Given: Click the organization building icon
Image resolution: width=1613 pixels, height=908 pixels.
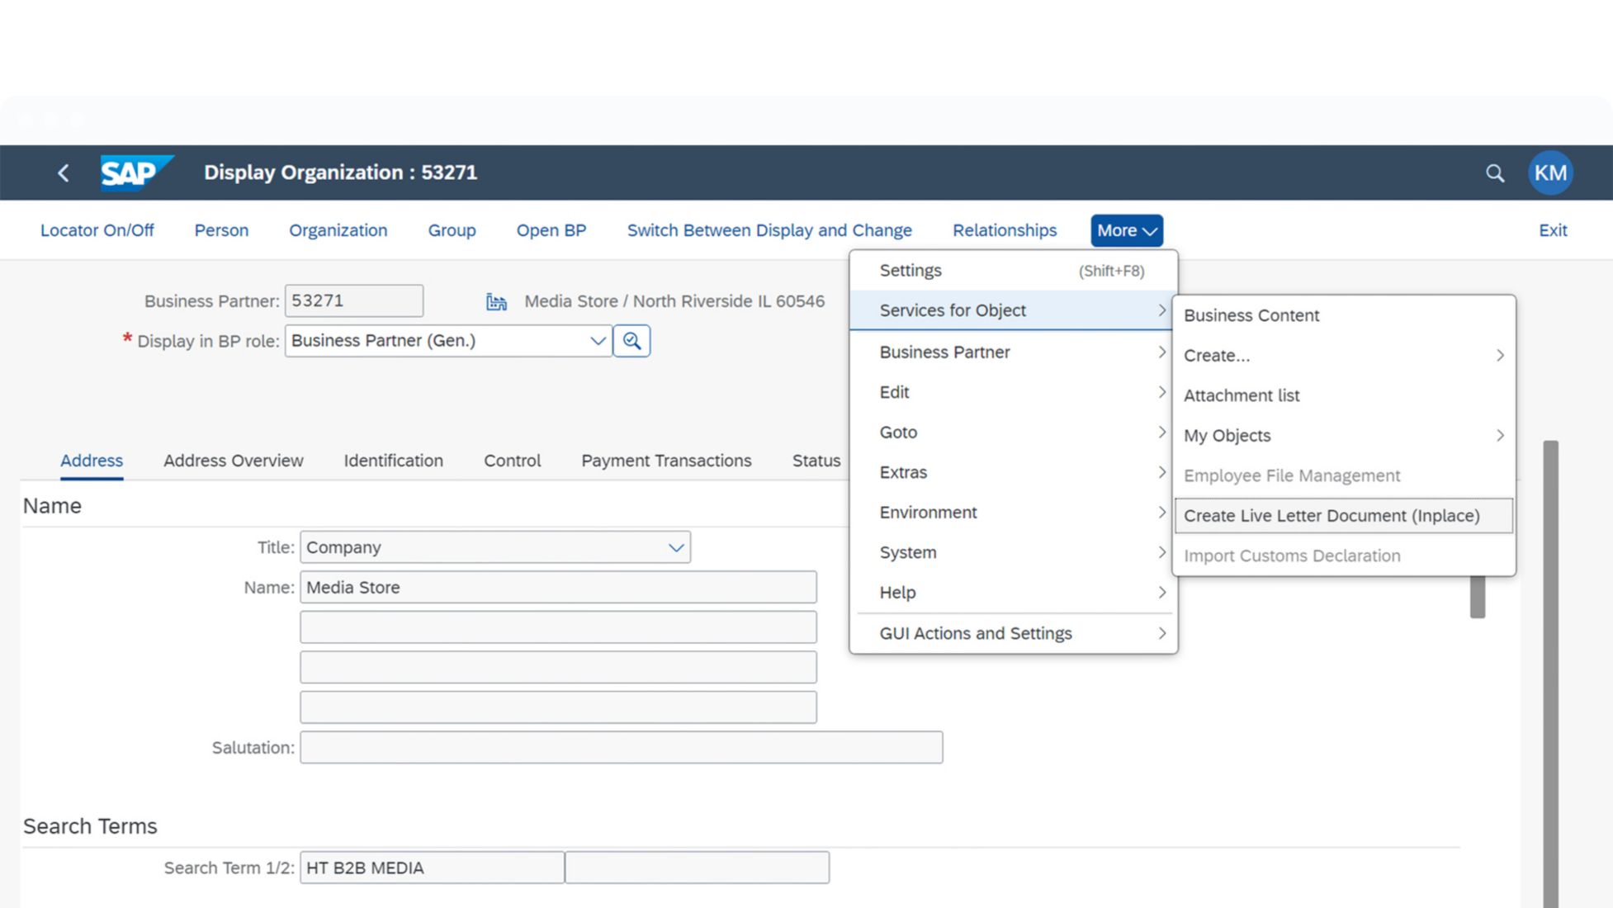Looking at the screenshot, I should 496,302.
